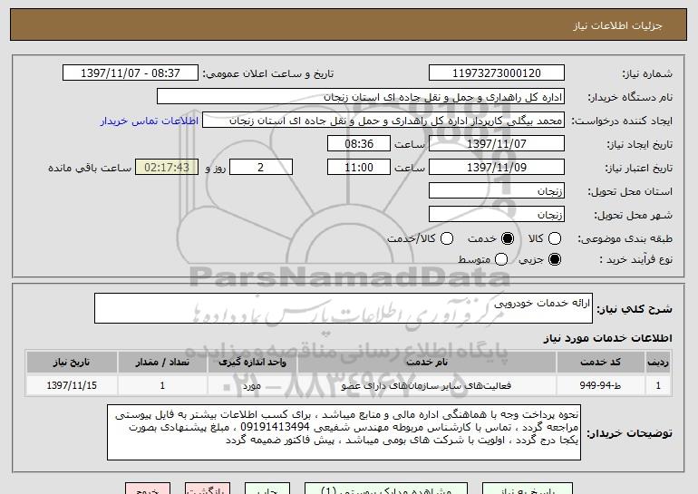Click the جزئیات اطلاعات نیاز page header

617,25
